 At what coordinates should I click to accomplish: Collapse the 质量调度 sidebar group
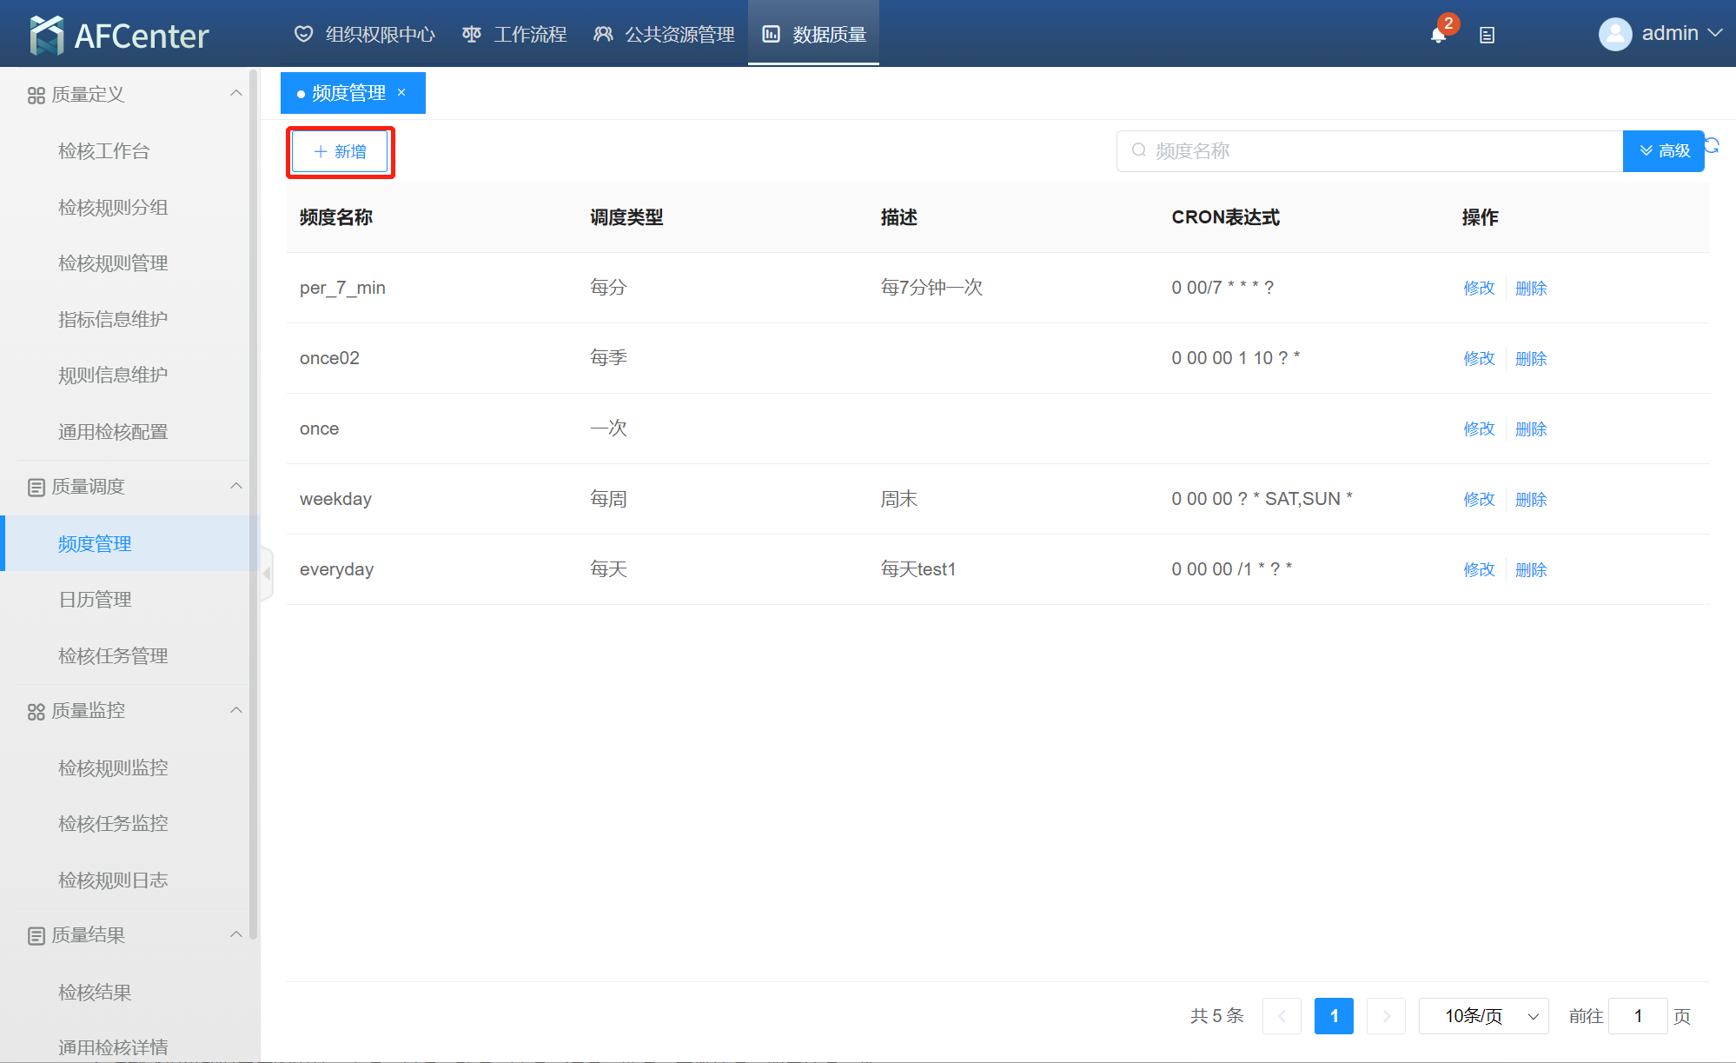coord(235,486)
